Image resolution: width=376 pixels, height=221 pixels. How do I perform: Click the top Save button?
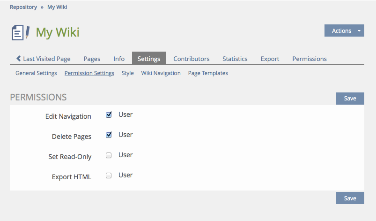click(x=350, y=99)
